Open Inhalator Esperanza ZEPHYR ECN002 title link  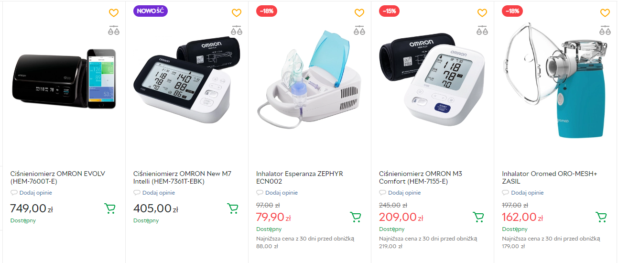(x=300, y=177)
